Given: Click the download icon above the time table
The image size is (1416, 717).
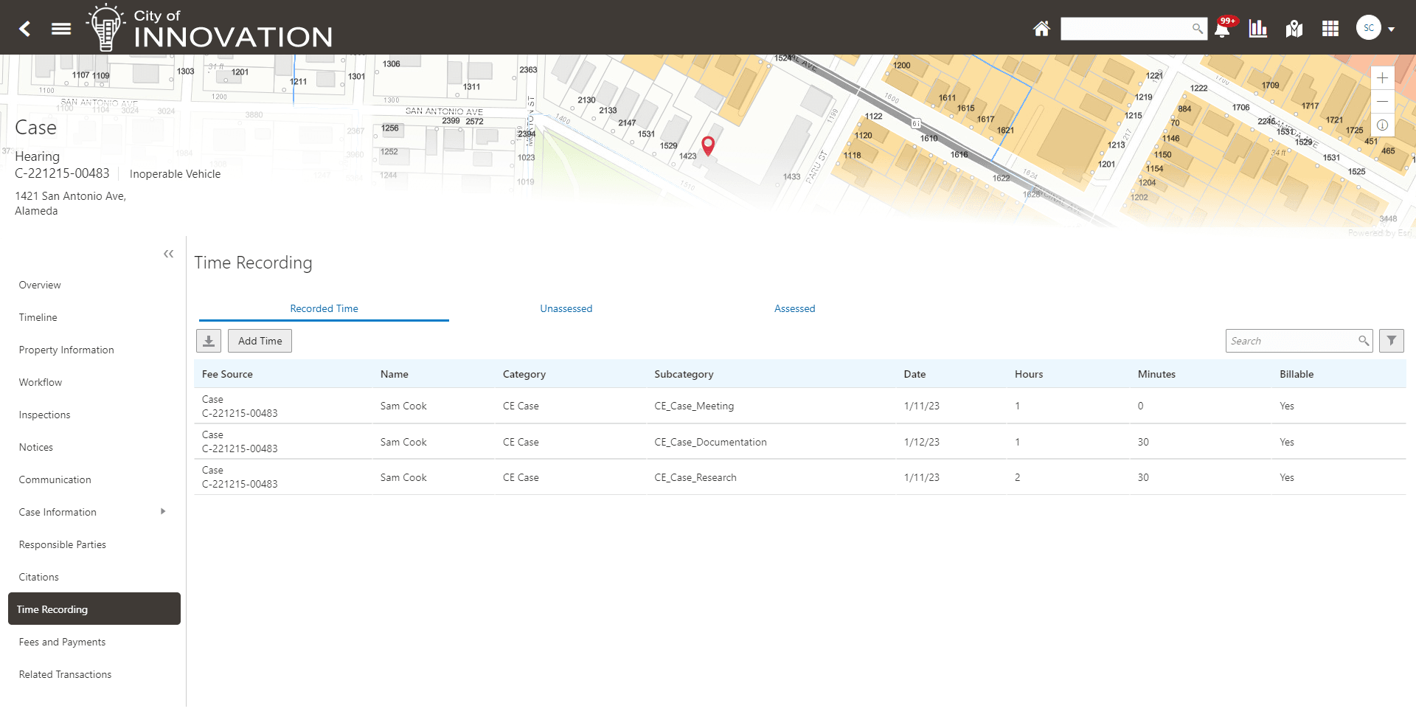Looking at the screenshot, I should coord(208,340).
